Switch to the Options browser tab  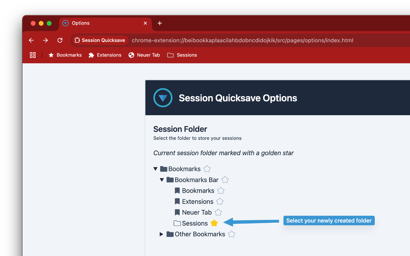click(x=96, y=23)
